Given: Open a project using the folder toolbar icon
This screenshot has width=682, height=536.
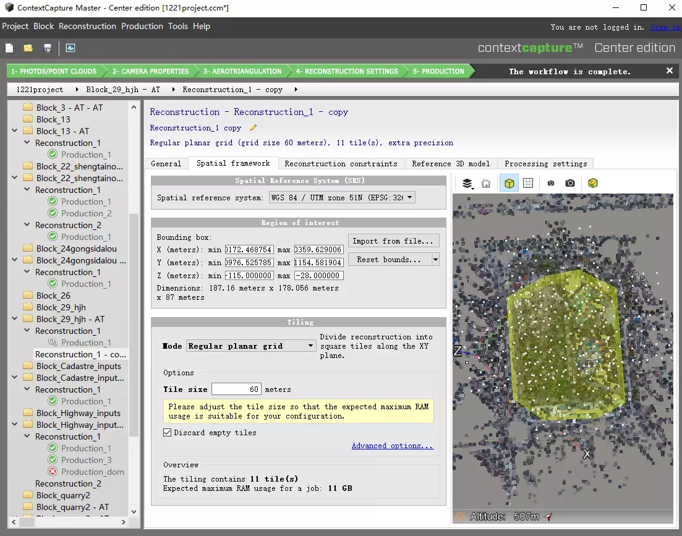Looking at the screenshot, I should 28,48.
